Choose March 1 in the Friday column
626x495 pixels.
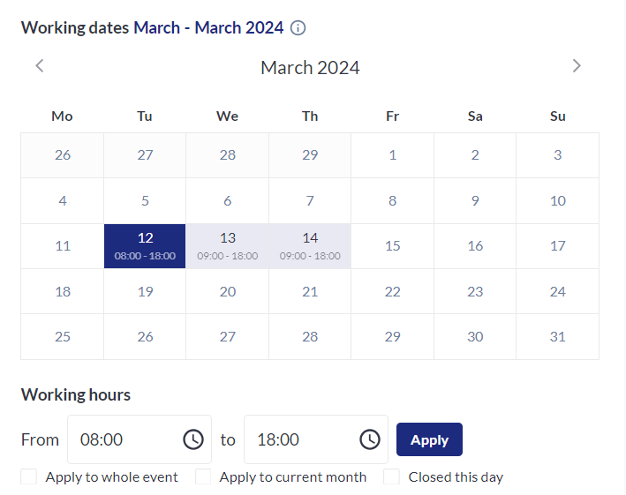click(392, 155)
